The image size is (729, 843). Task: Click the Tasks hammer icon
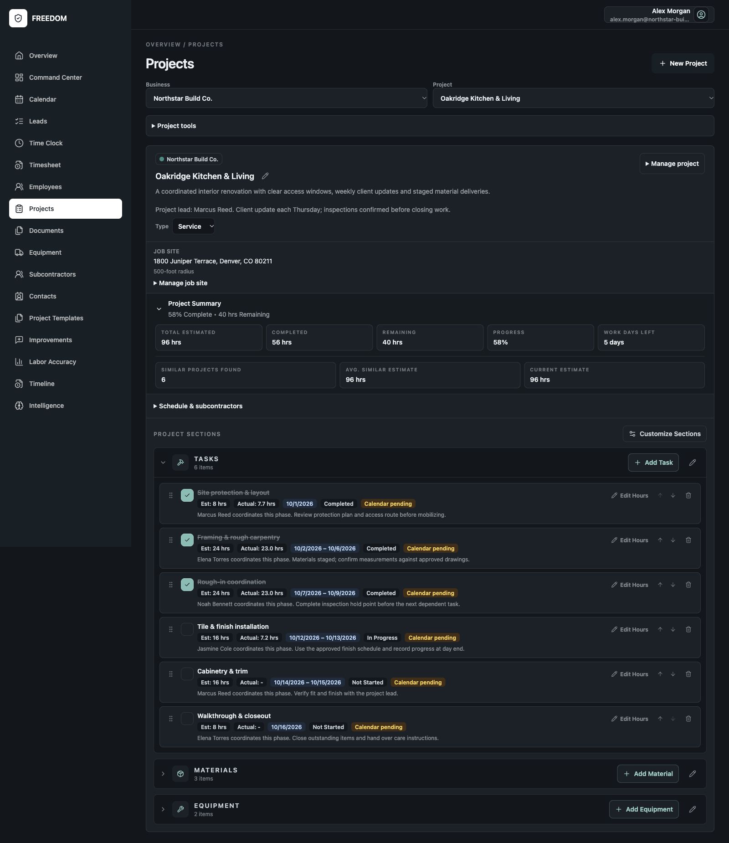(180, 463)
